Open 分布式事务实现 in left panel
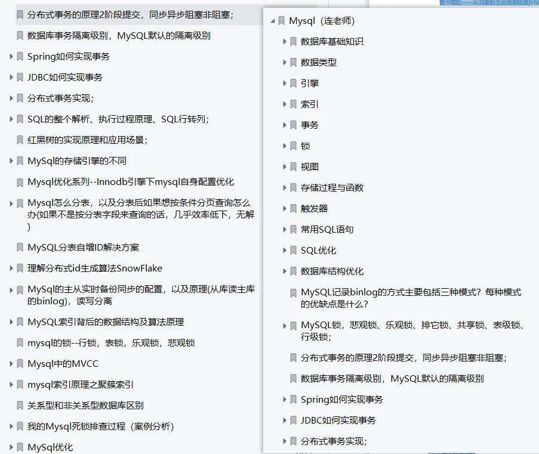Viewport: 539px width, 454px height. coord(60,98)
